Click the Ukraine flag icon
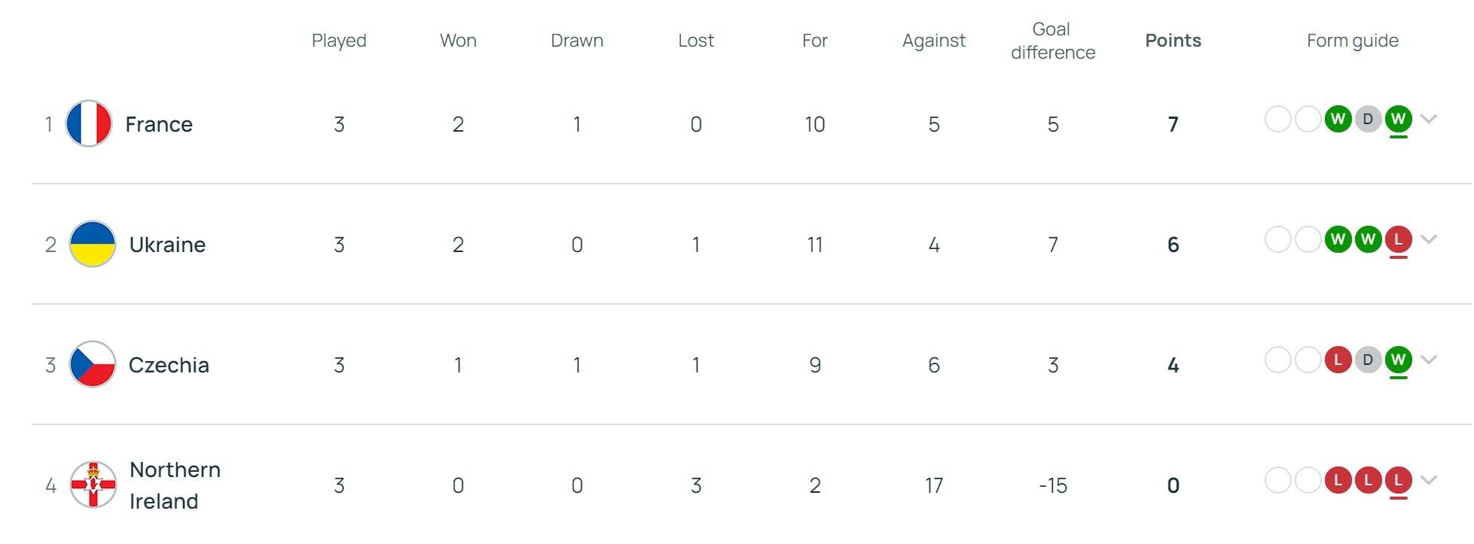Viewport: 1474px width, 544px height. [93, 244]
